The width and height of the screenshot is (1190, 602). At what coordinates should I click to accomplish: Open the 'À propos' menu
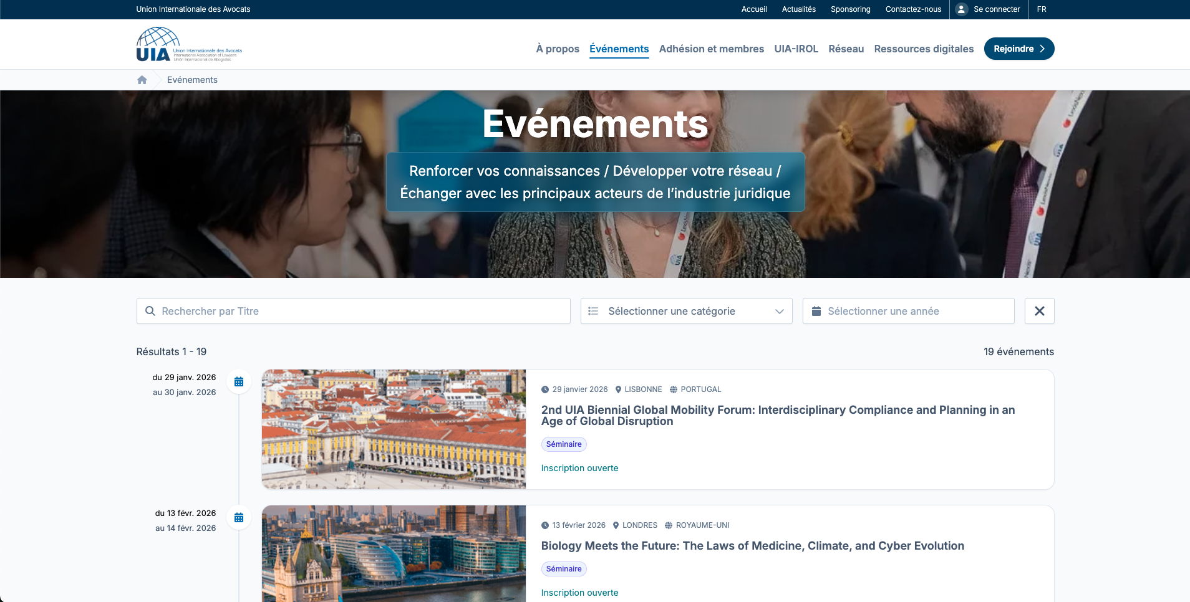pyautogui.click(x=558, y=49)
